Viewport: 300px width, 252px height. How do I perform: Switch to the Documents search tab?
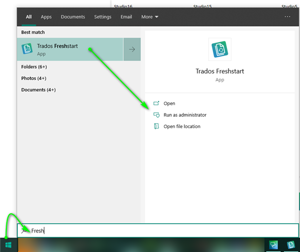73,17
